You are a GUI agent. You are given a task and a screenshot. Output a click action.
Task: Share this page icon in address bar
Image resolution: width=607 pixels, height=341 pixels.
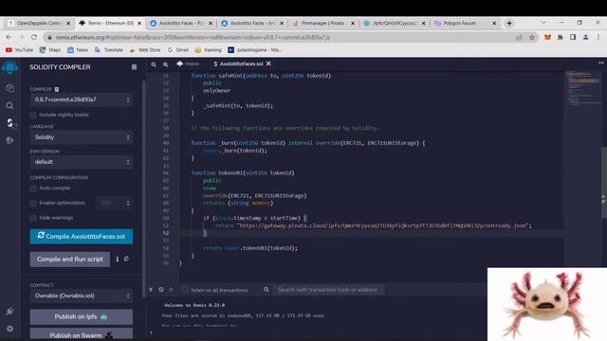point(519,37)
